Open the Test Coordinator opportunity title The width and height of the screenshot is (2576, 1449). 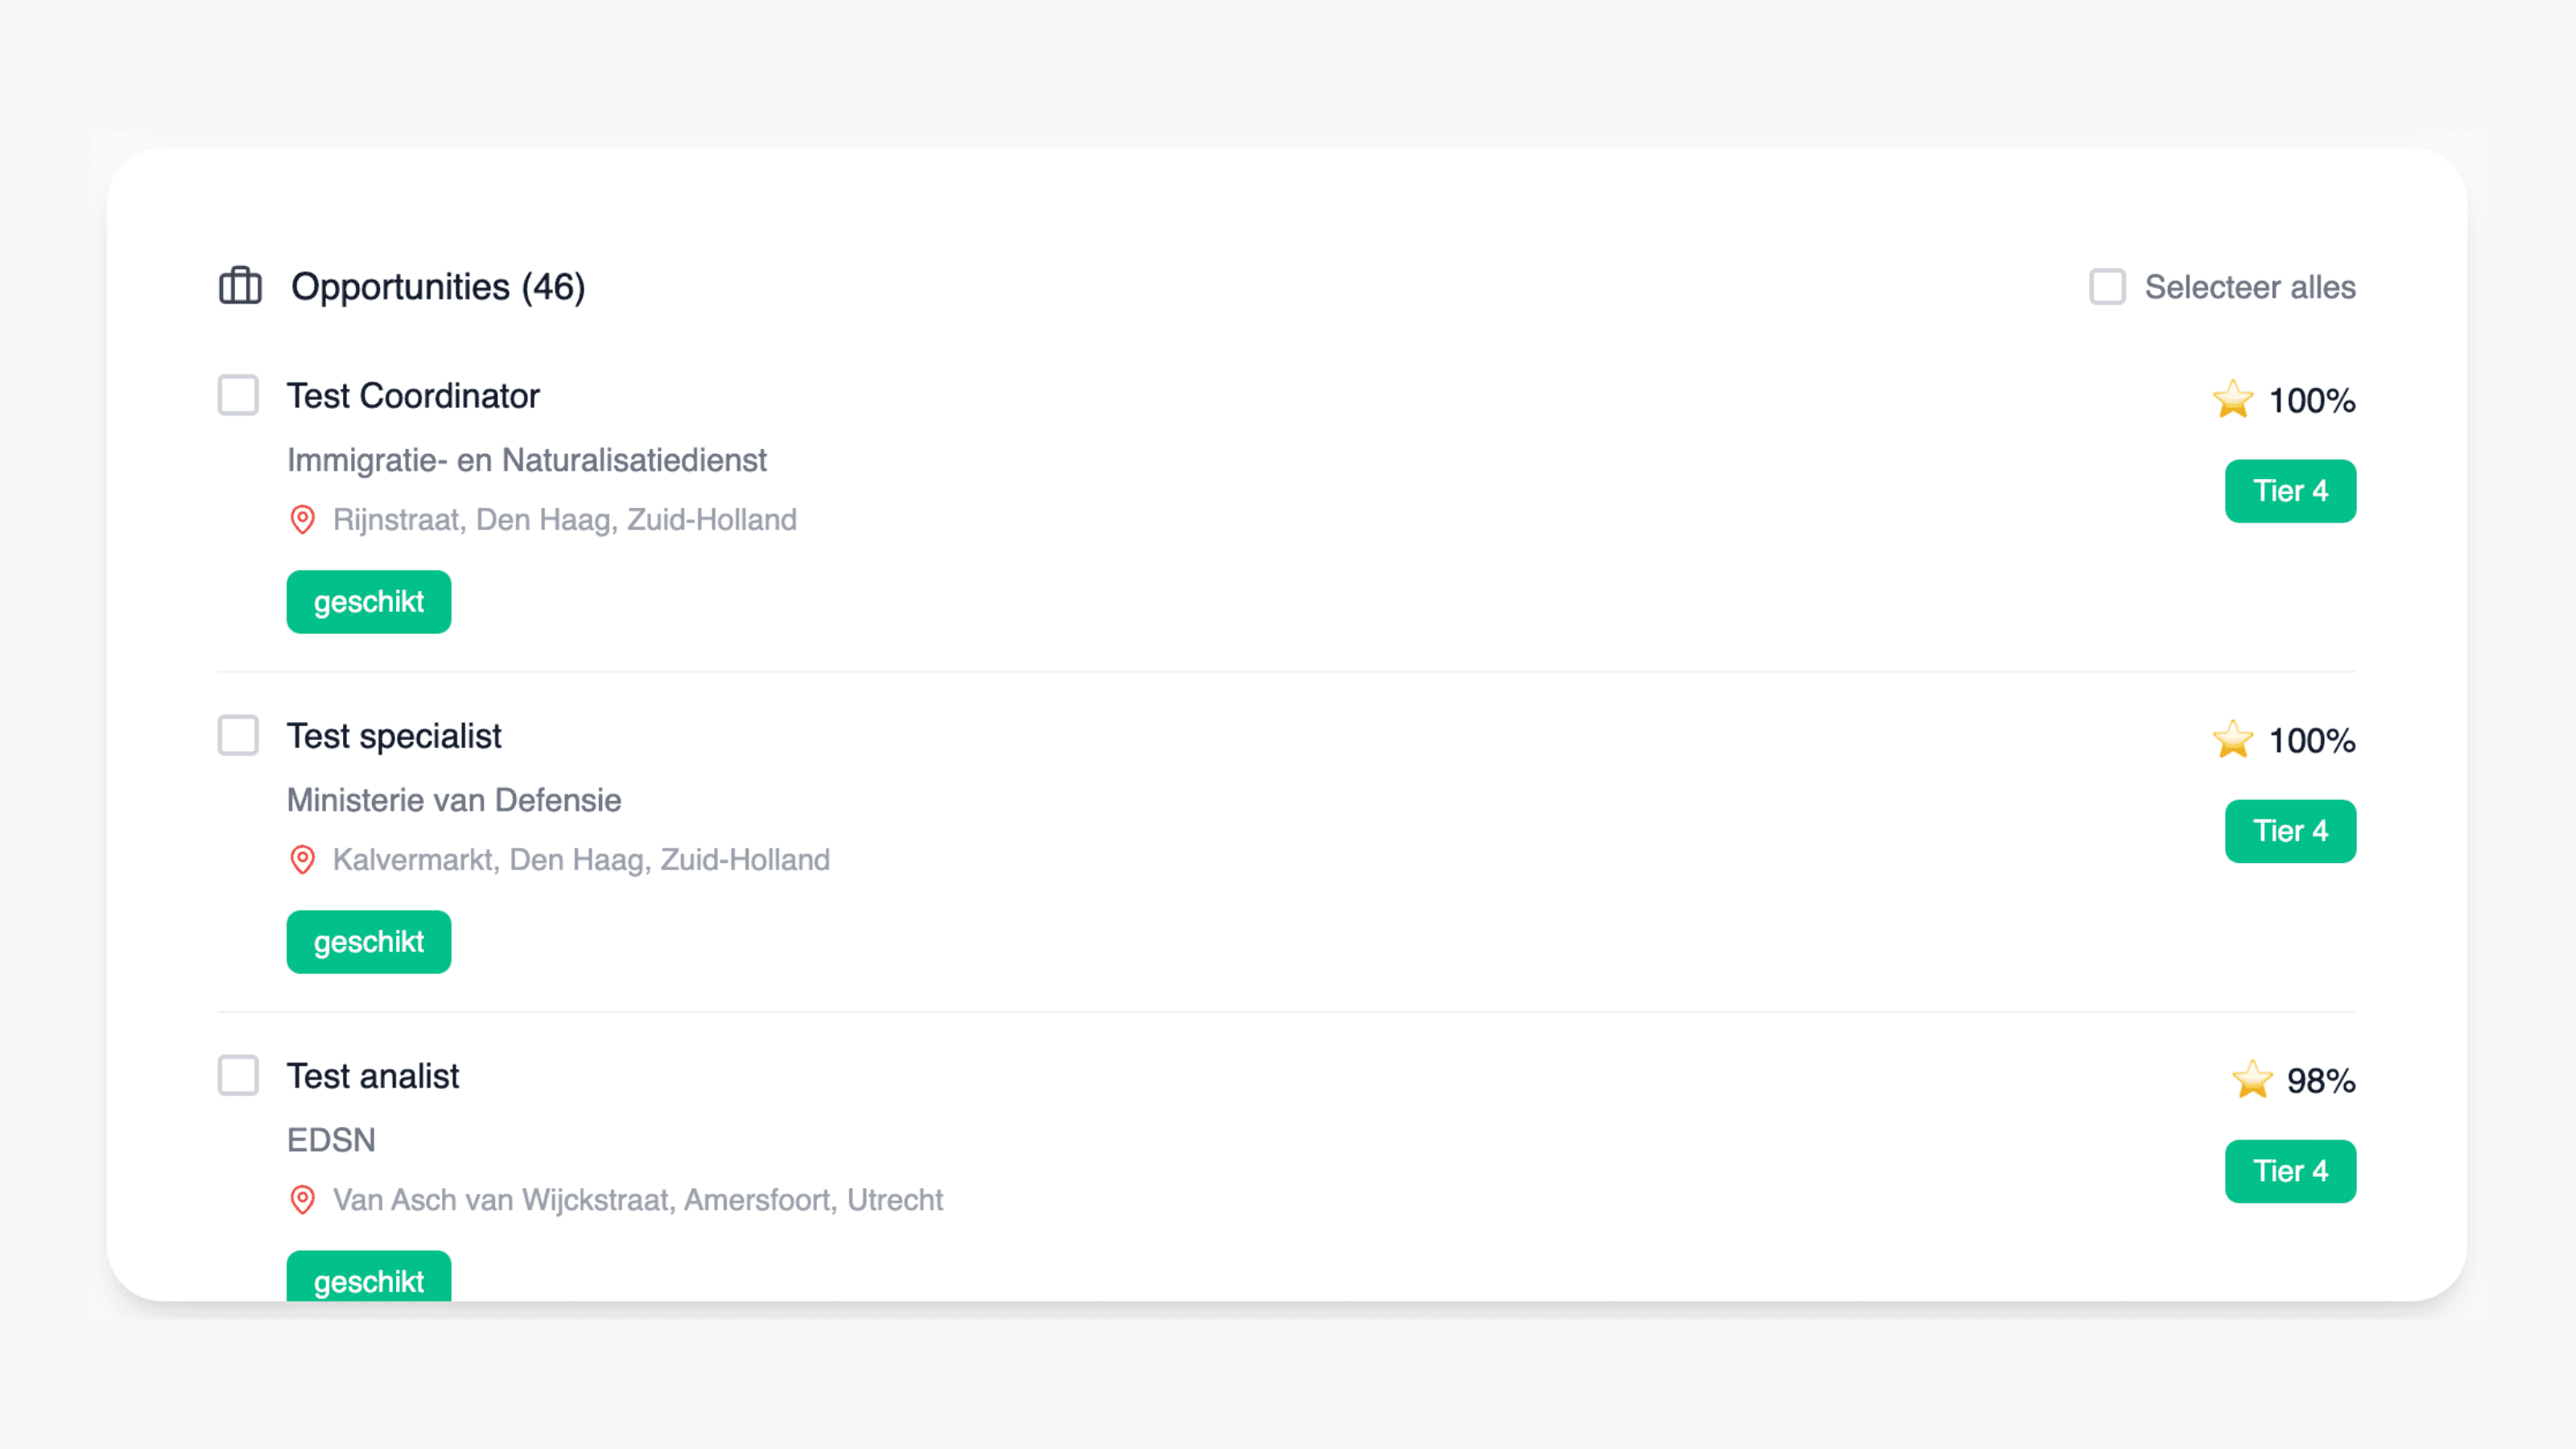(413, 396)
